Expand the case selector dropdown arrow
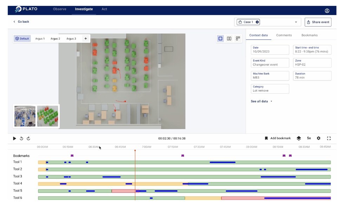The width and height of the screenshot is (343, 212). click(296, 22)
